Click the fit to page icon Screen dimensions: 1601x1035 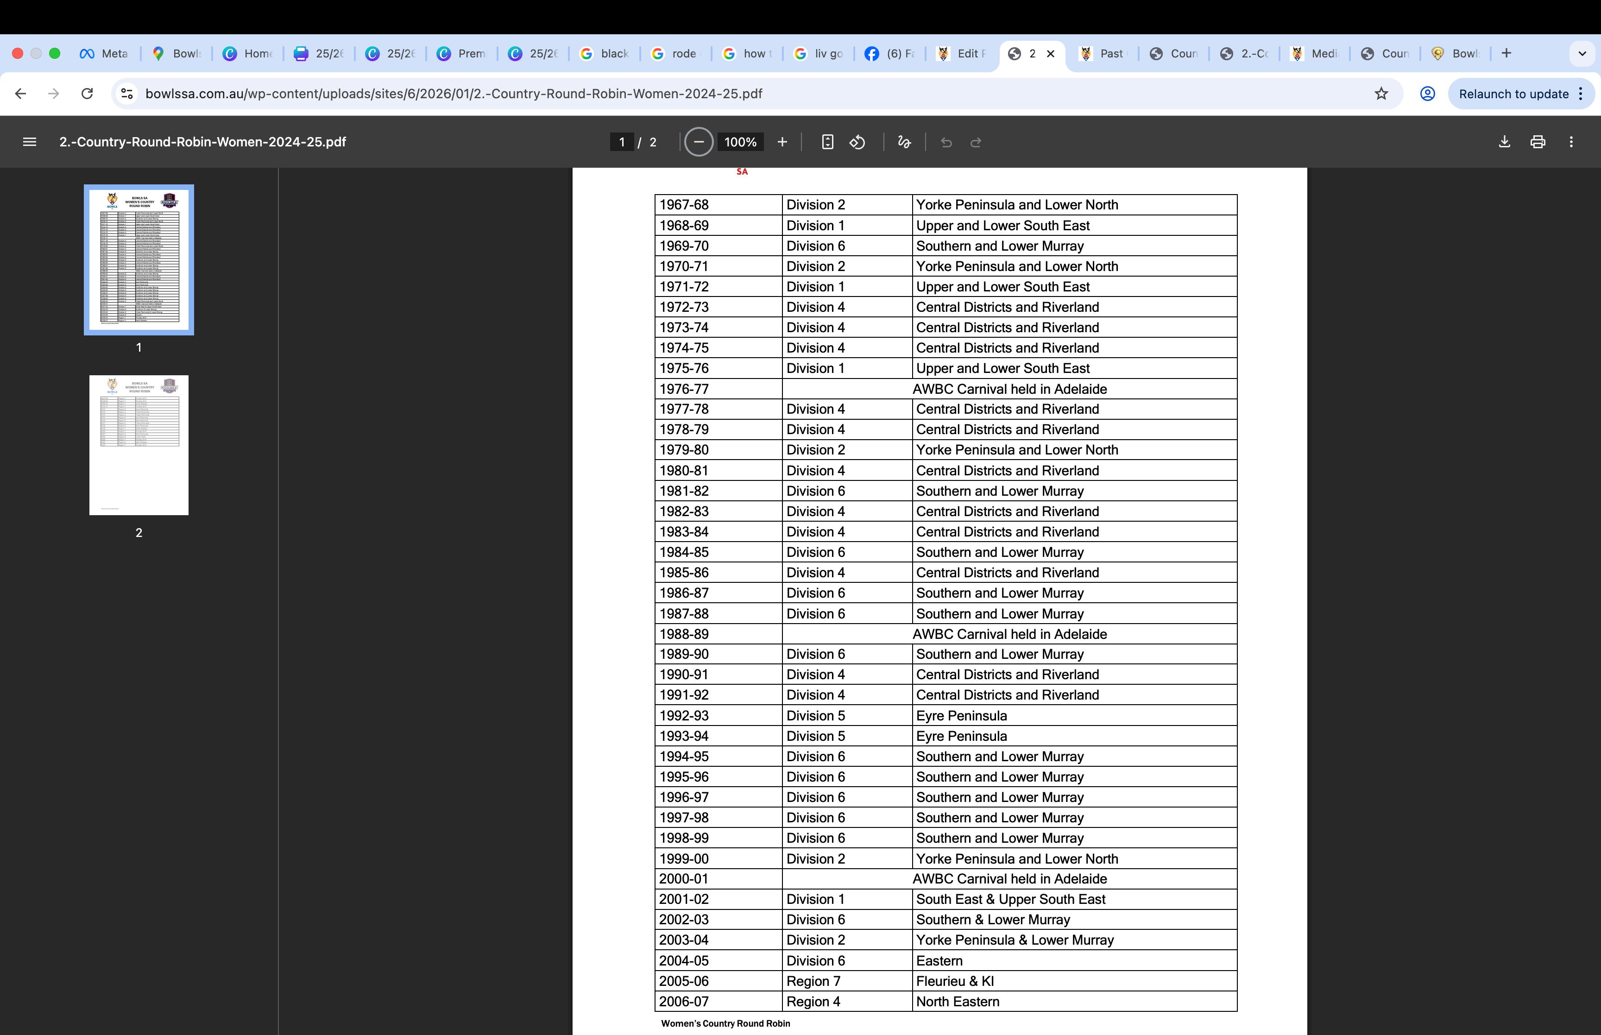pos(828,142)
